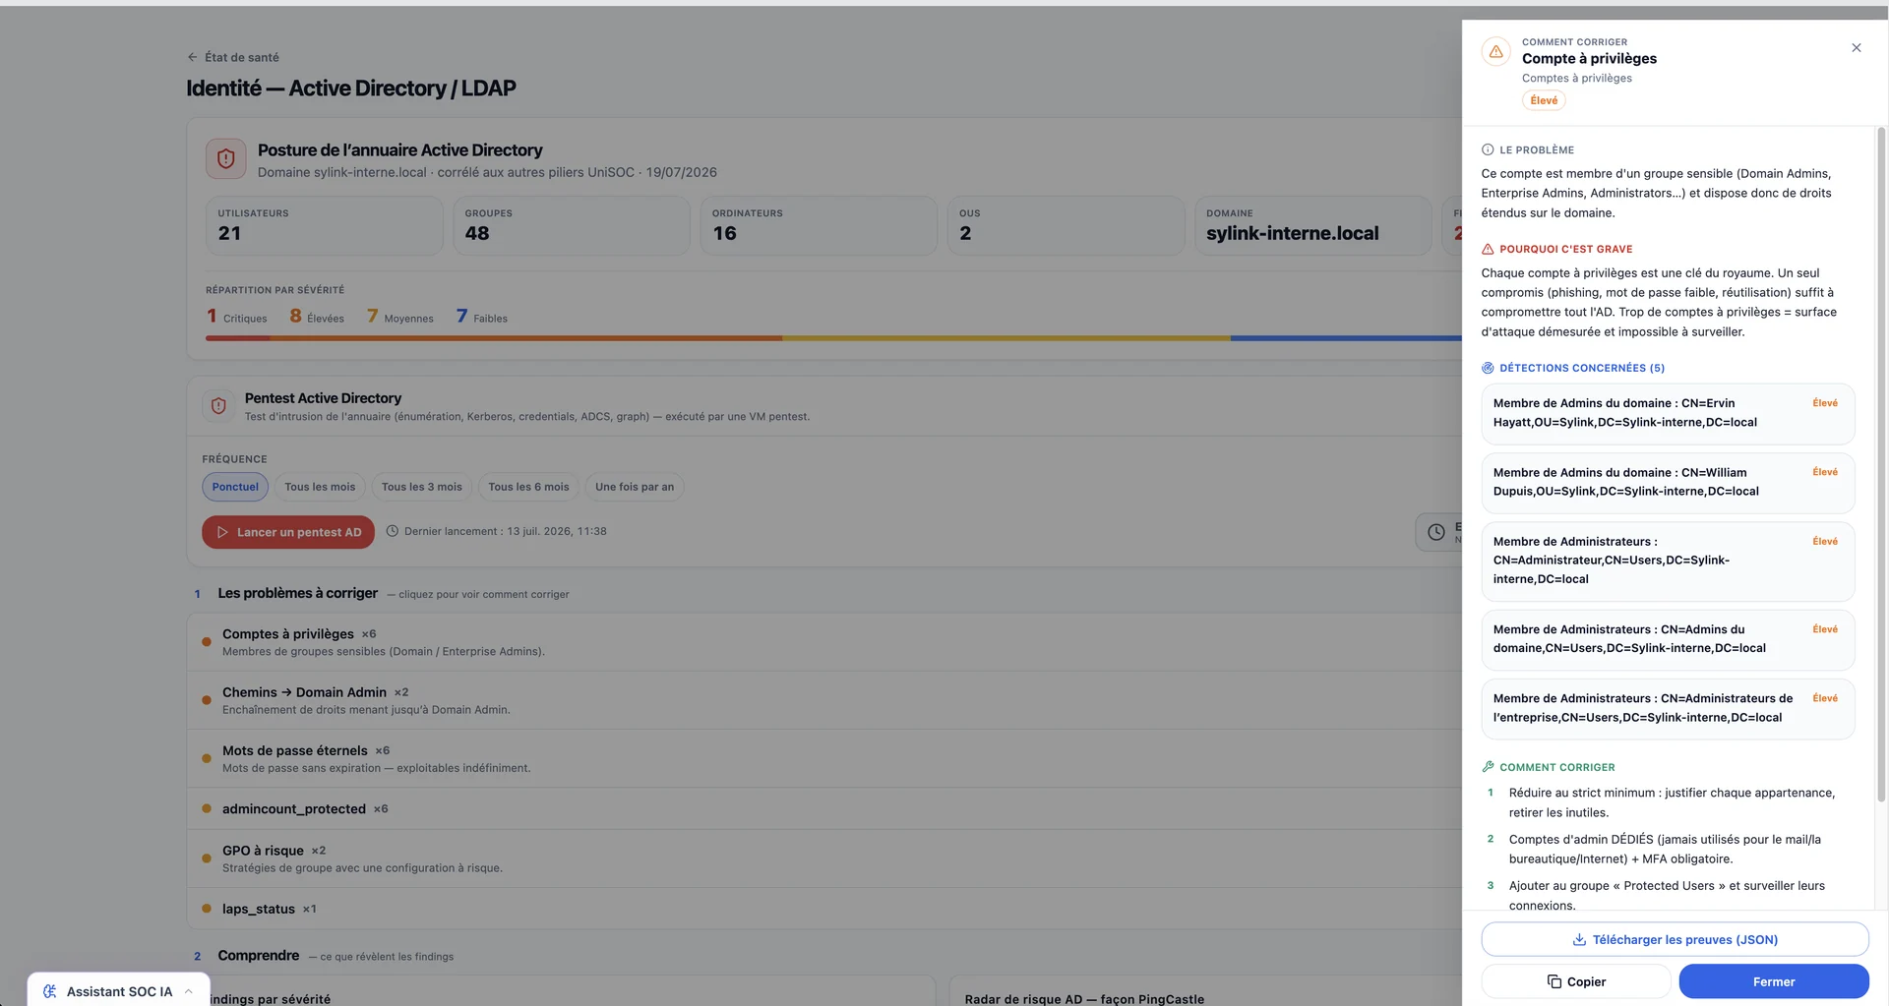Open the GPO à risque entry
The width and height of the screenshot is (1889, 1006).
pos(823,858)
